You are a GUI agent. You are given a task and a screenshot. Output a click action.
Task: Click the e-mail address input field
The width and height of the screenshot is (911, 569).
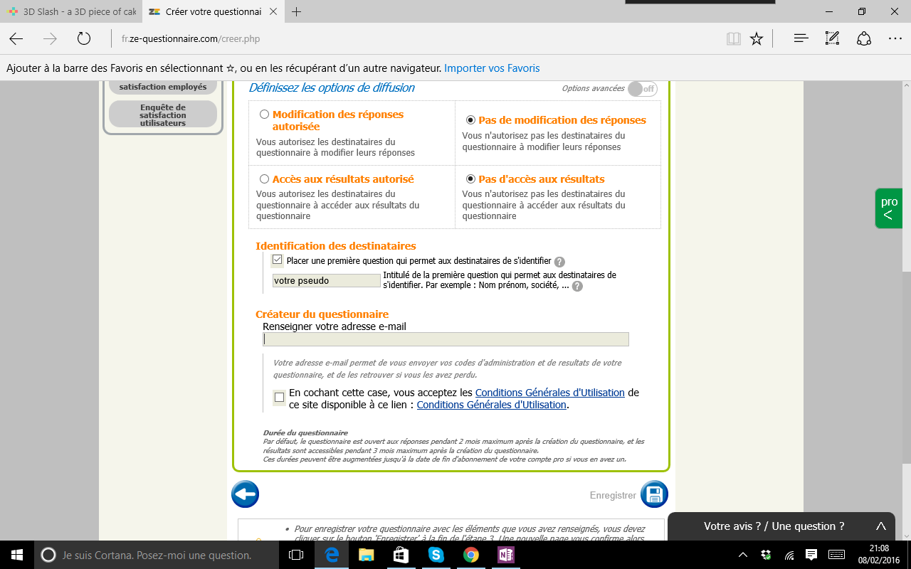[x=446, y=339]
